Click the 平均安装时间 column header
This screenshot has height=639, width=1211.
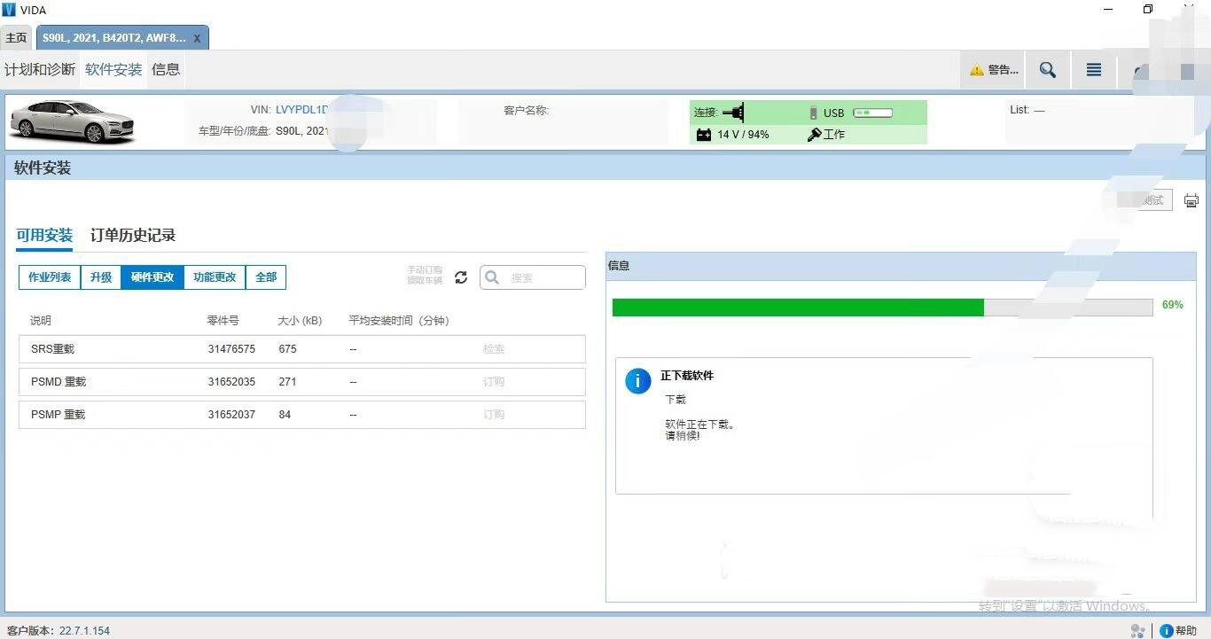pyautogui.click(x=399, y=321)
